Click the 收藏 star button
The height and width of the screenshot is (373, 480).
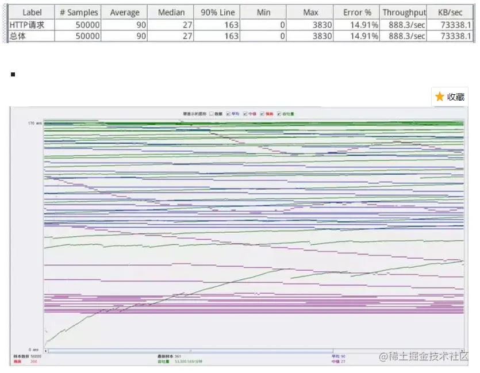coord(450,97)
